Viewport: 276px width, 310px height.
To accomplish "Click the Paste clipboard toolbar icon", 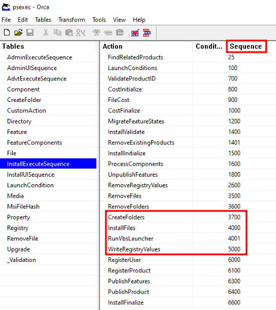I will (x=69, y=32).
